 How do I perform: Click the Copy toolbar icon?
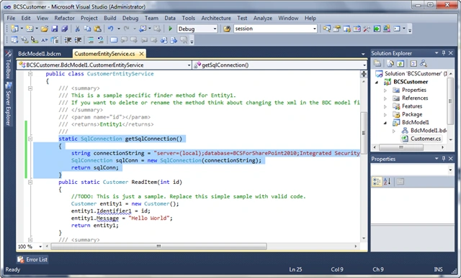[x=87, y=29]
